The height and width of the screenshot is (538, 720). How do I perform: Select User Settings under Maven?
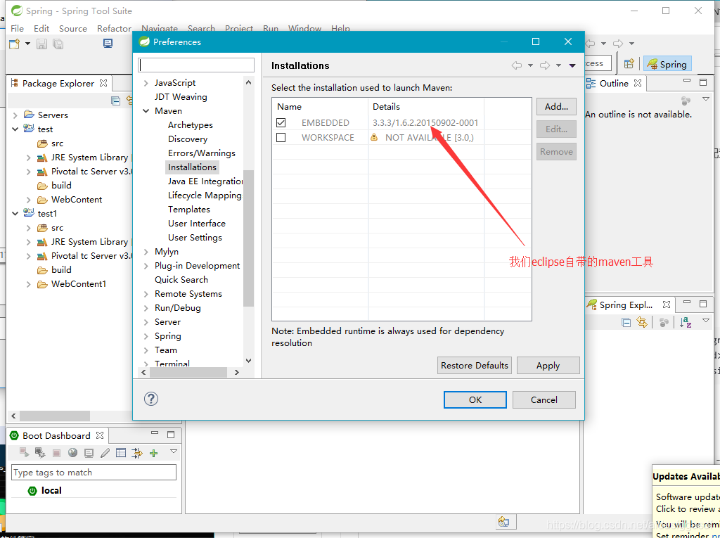(195, 238)
